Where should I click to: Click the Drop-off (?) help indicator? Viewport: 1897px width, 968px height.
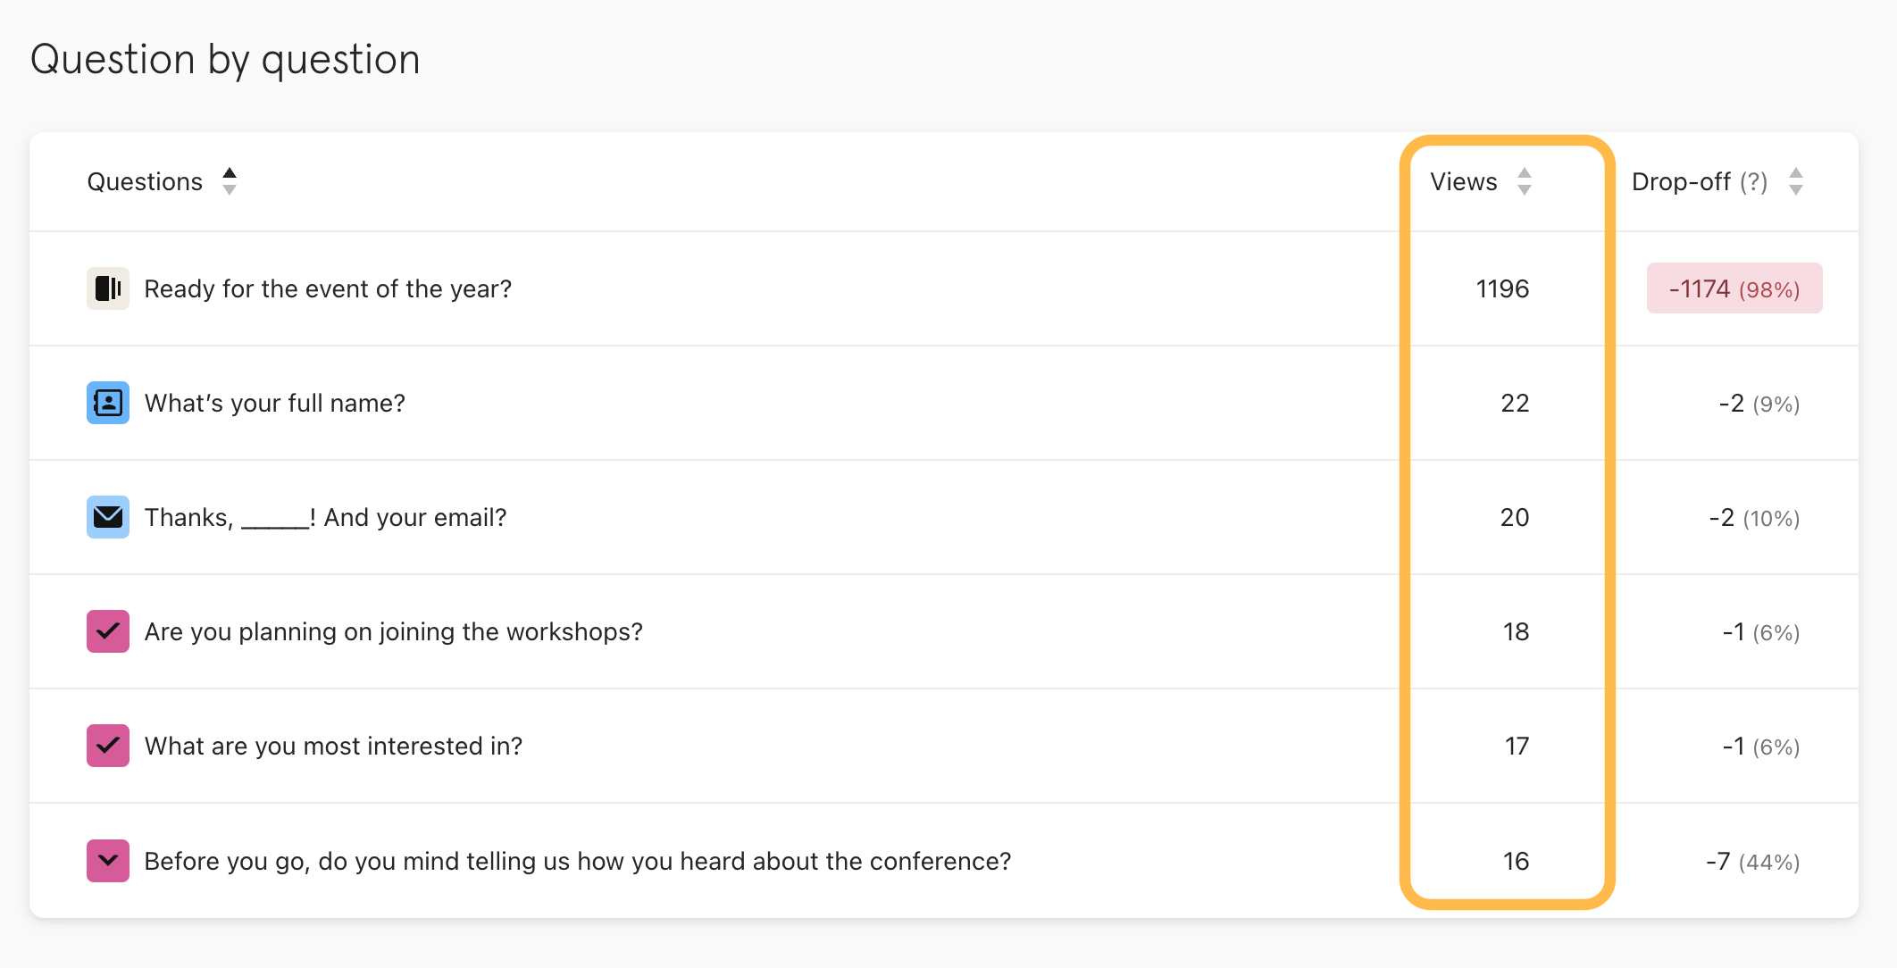click(x=1753, y=182)
